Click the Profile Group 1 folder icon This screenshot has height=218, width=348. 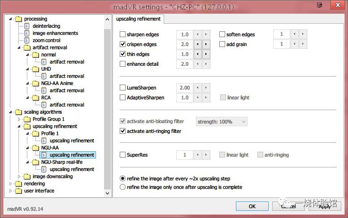(x=27, y=119)
